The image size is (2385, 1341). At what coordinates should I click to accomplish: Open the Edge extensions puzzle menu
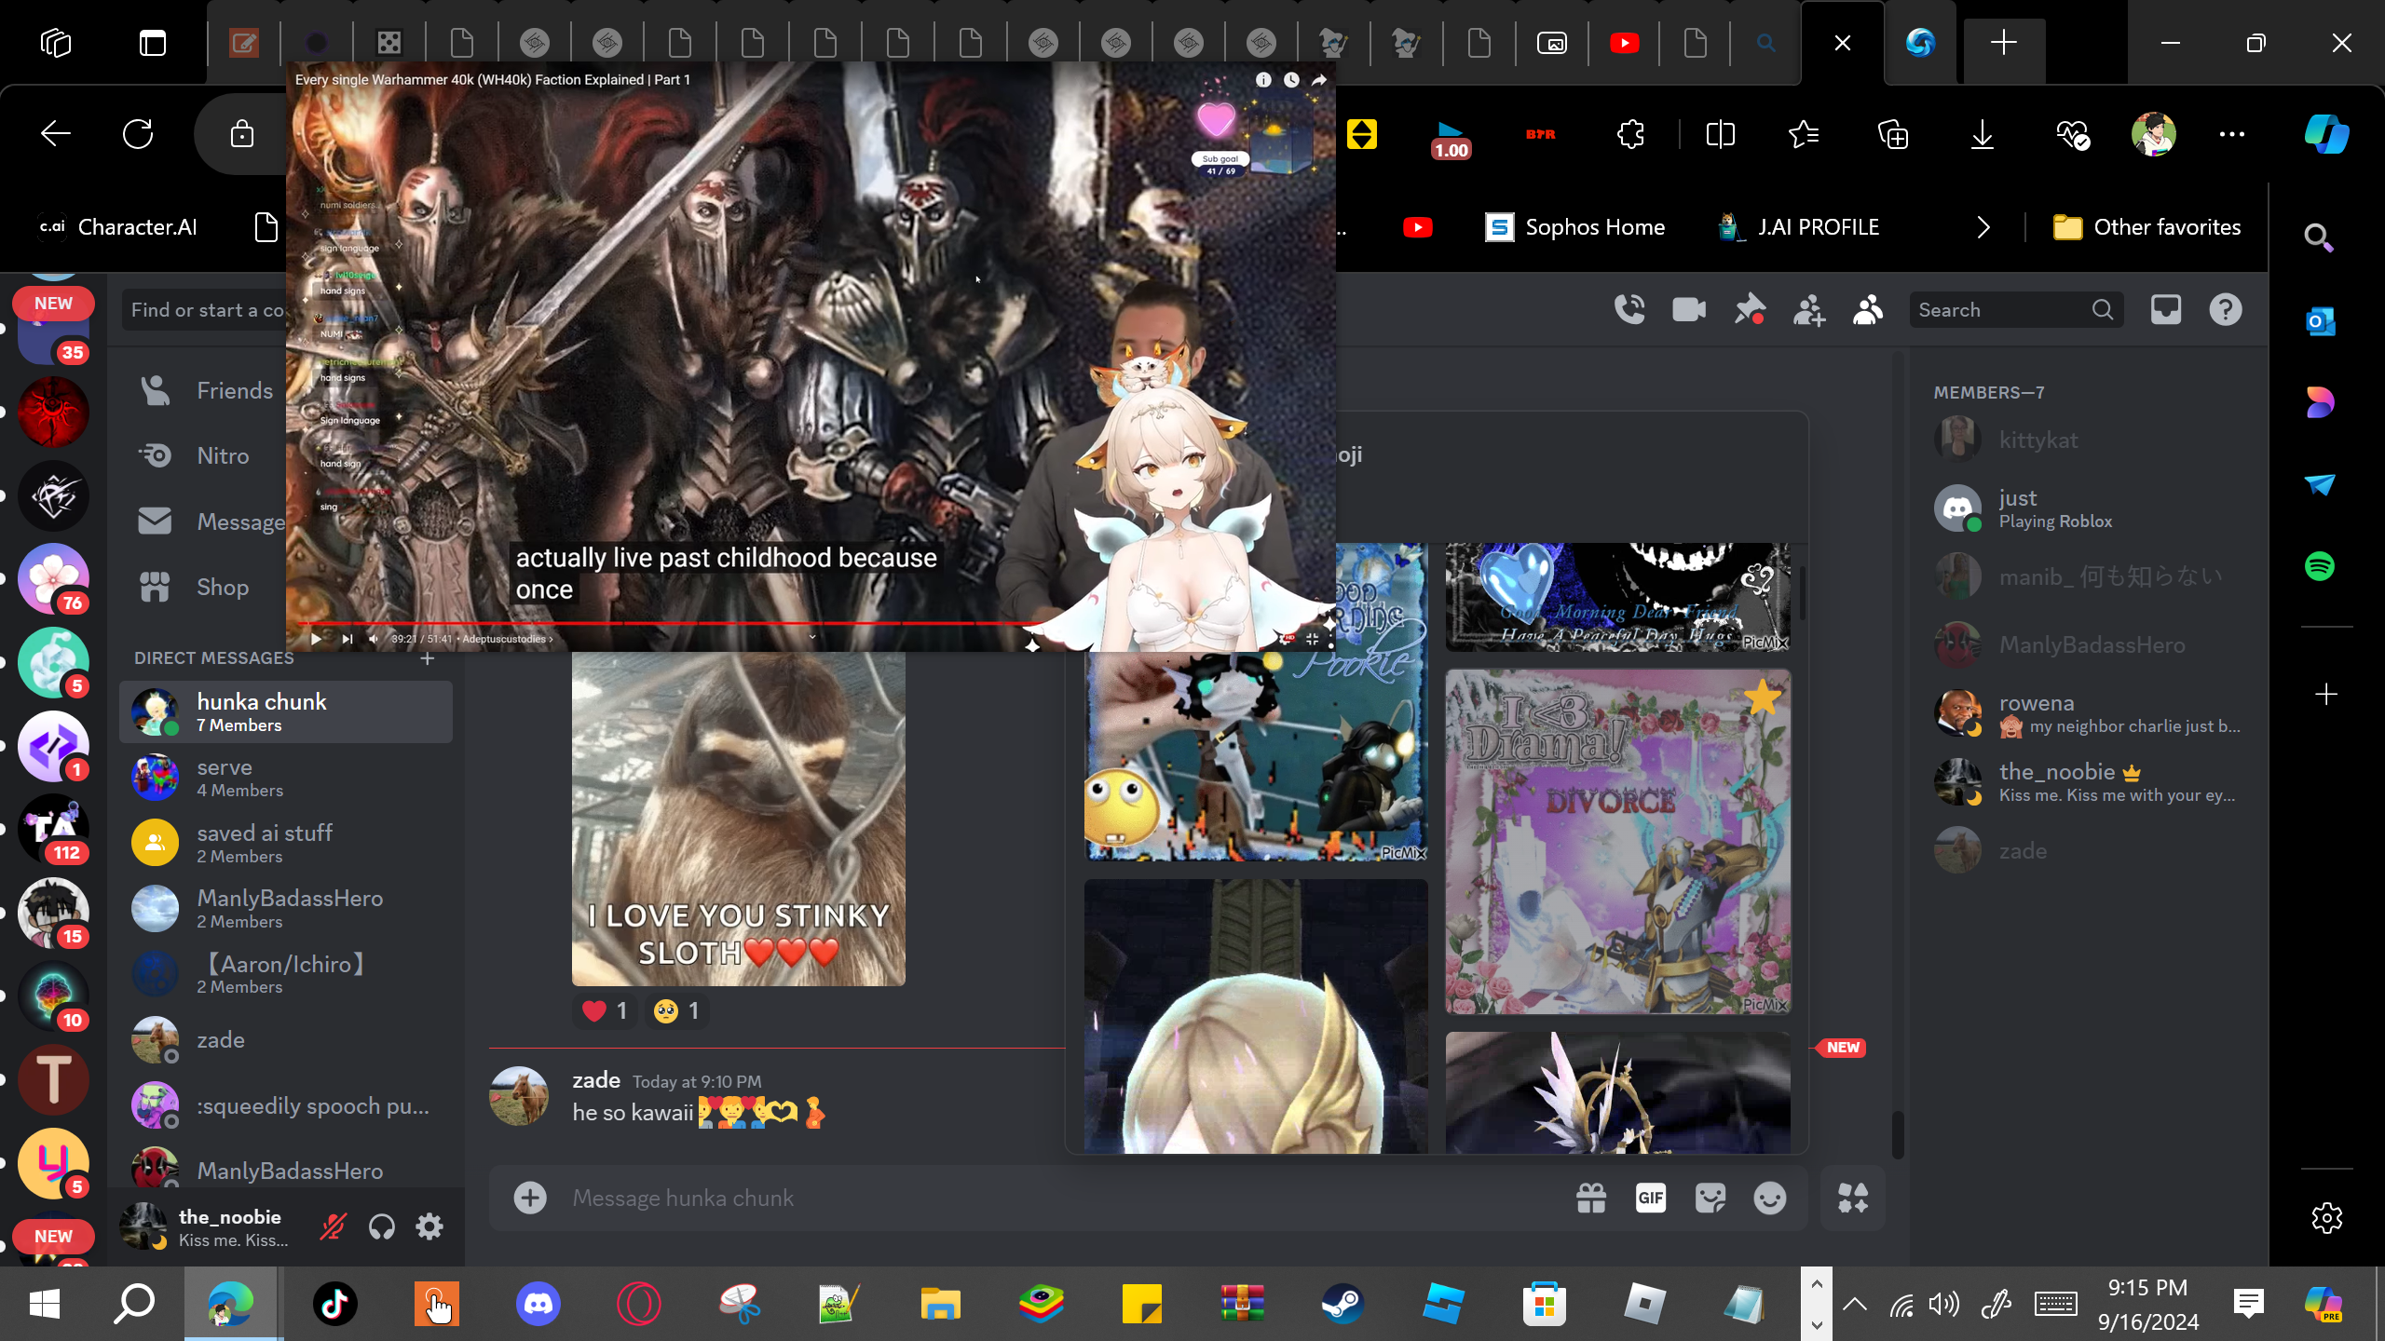[1630, 134]
